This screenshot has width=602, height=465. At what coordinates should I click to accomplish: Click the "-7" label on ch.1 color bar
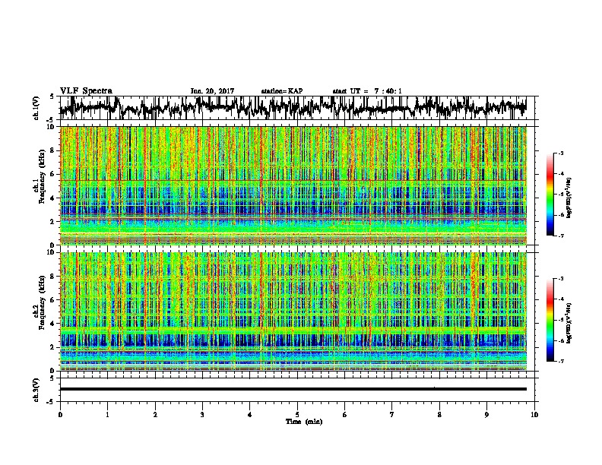tap(560, 236)
